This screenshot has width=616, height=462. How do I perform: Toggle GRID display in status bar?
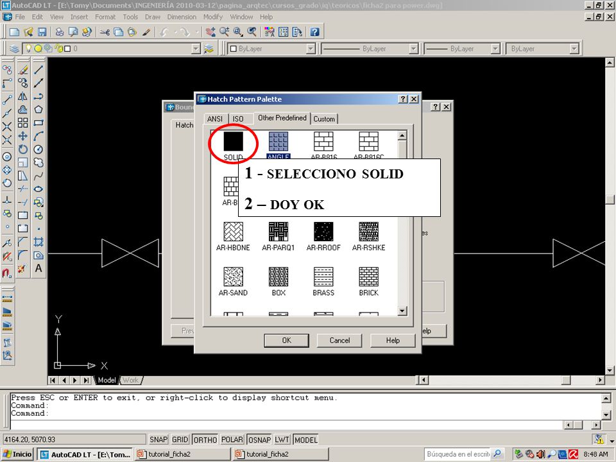tap(180, 440)
